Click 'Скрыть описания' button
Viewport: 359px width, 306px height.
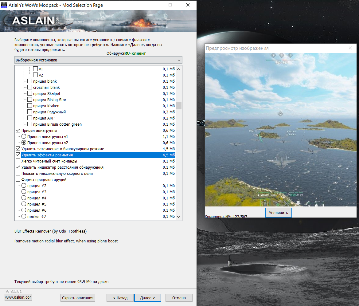coord(78,298)
